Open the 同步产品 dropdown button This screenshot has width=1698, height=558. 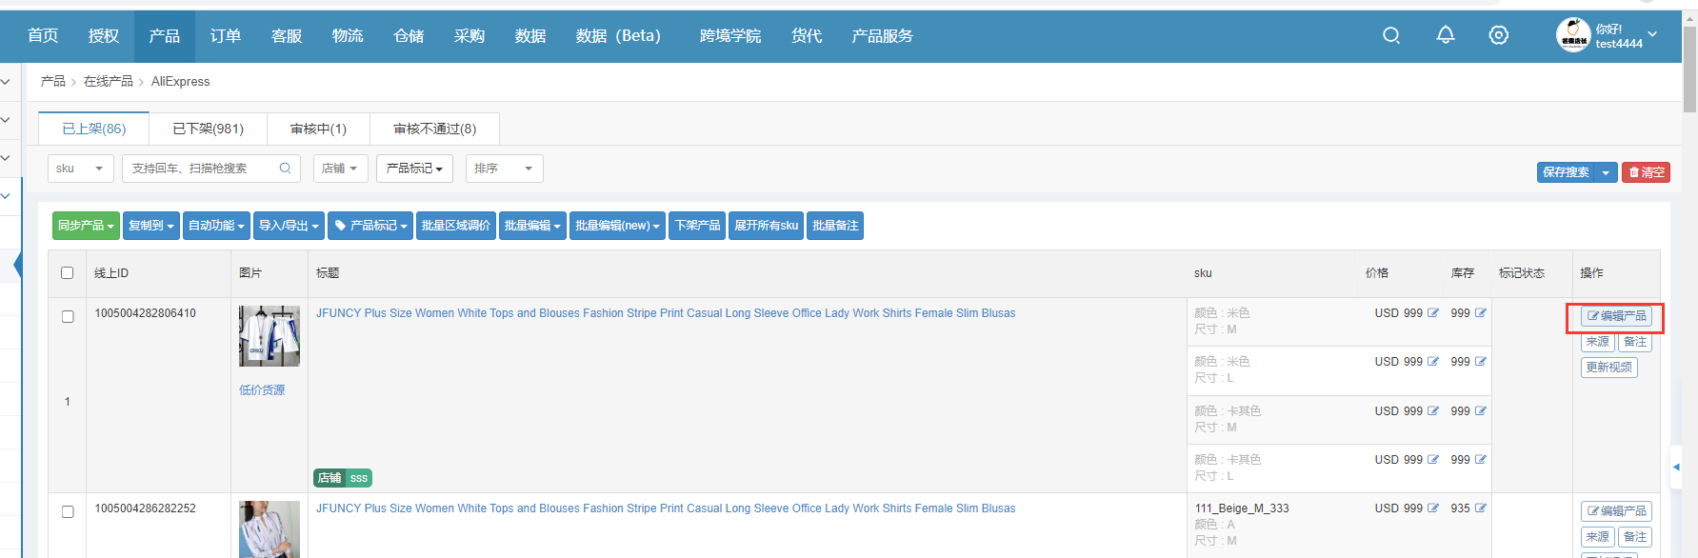click(x=86, y=226)
